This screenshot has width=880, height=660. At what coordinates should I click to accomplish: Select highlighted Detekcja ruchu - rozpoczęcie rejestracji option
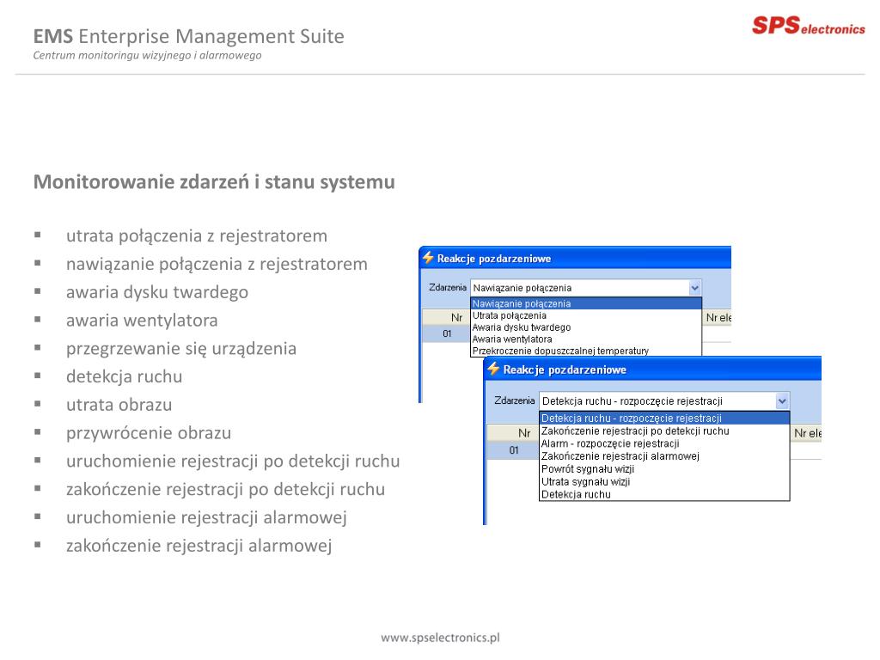pos(664,419)
